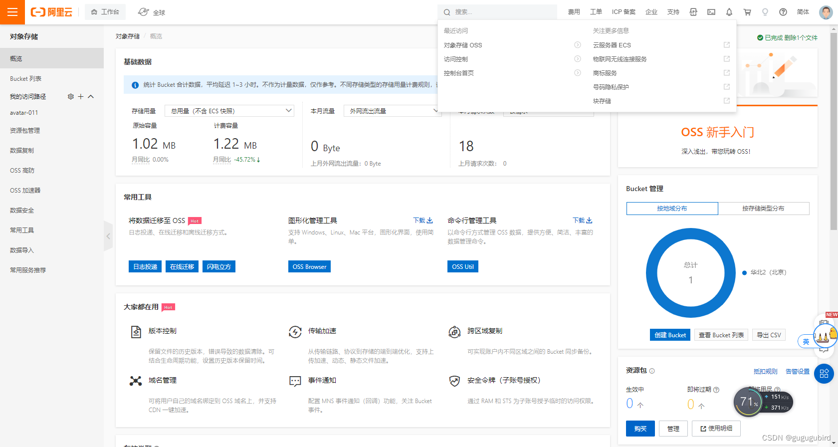The height and width of the screenshot is (447, 838).
Task: Click the OSS Browser button
Action: pyautogui.click(x=309, y=266)
